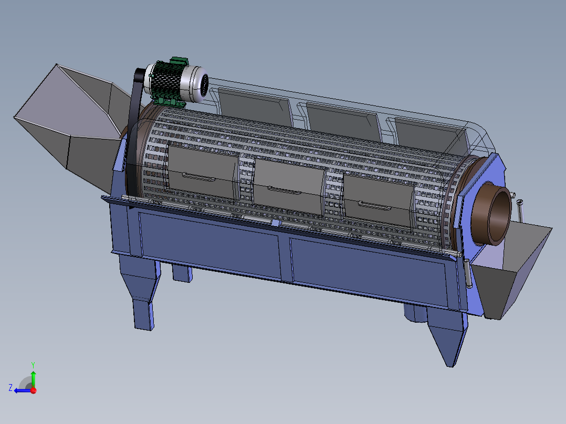This screenshot has height=424, width=566.
Task: Pick the front-left support leg
Action: [141, 292]
